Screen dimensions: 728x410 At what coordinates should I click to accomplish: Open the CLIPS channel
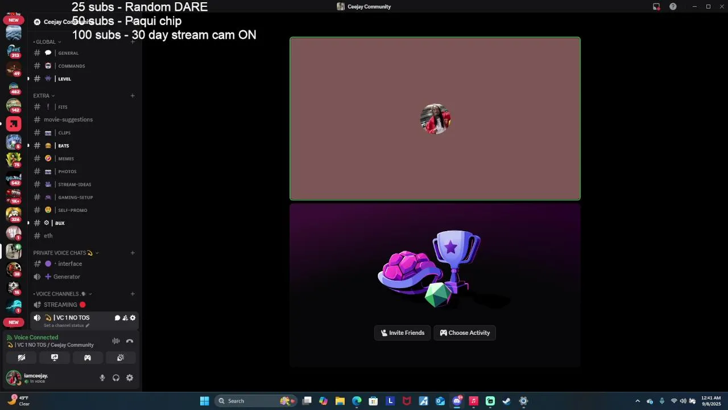tap(84, 133)
